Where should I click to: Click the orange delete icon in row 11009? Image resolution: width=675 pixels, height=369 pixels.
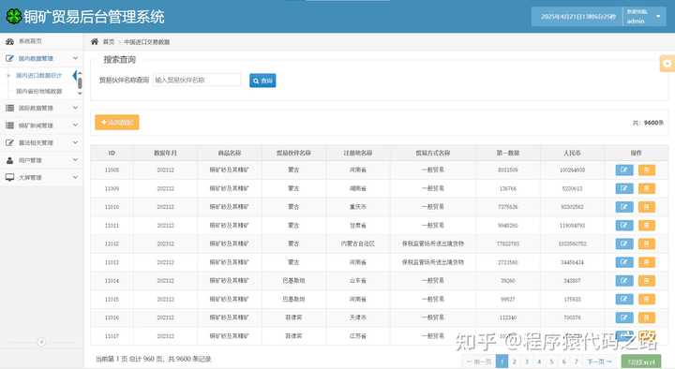tap(647, 188)
